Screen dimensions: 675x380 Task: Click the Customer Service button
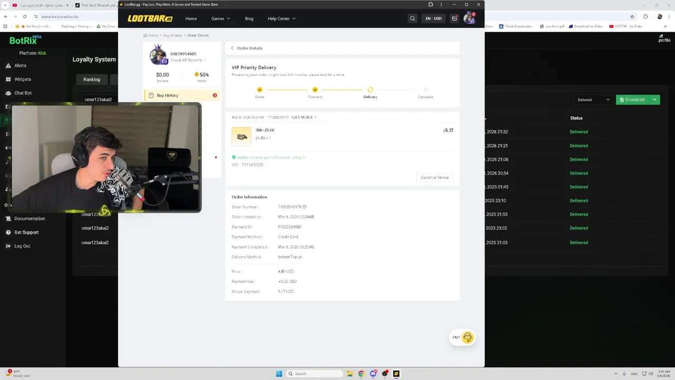coord(435,177)
